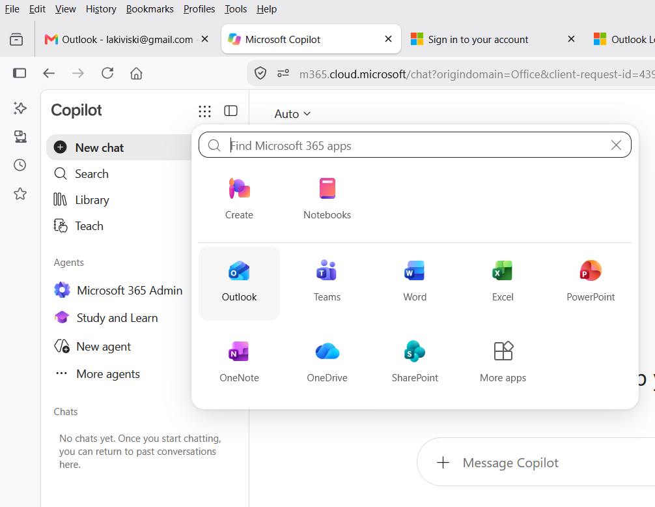Viewport: 655px width, 507px height.
Task: Open the Create app tile
Action: (x=239, y=199)
